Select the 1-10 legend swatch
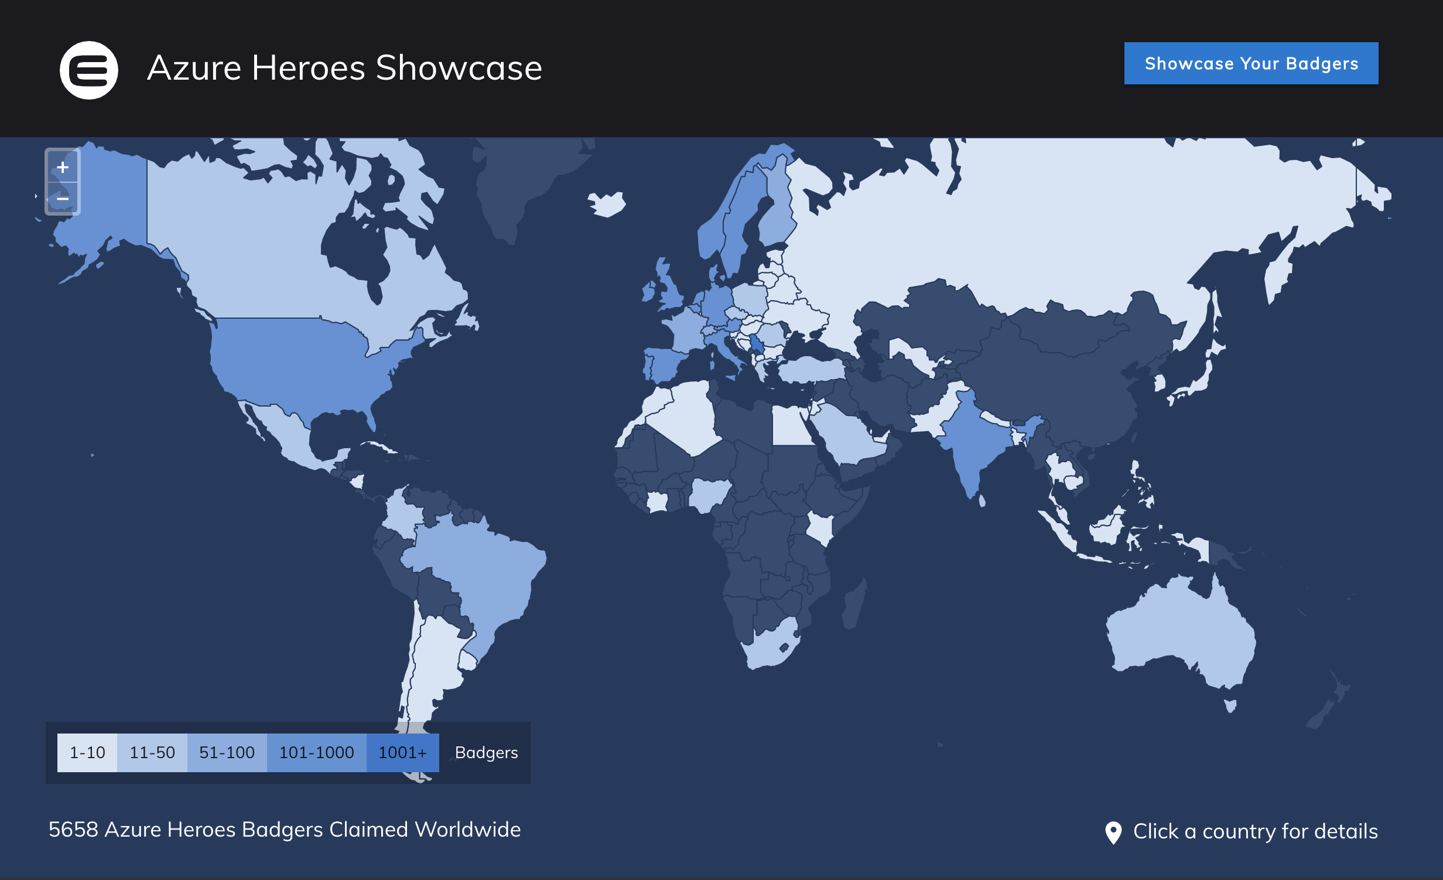Screen dimensions: 1443x880 click(x=87, y=753)
